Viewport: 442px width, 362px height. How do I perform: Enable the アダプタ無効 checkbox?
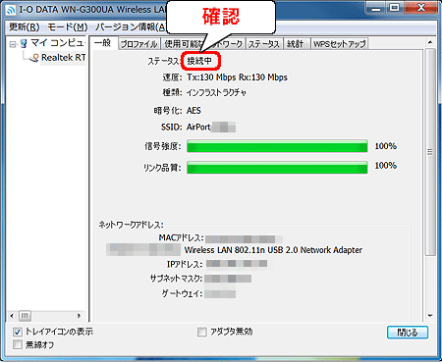(x=202, y=332)
